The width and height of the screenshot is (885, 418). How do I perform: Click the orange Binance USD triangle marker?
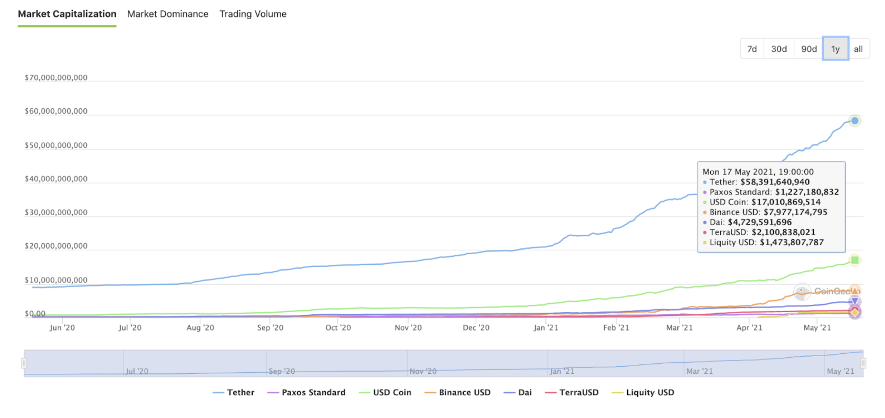855,291
